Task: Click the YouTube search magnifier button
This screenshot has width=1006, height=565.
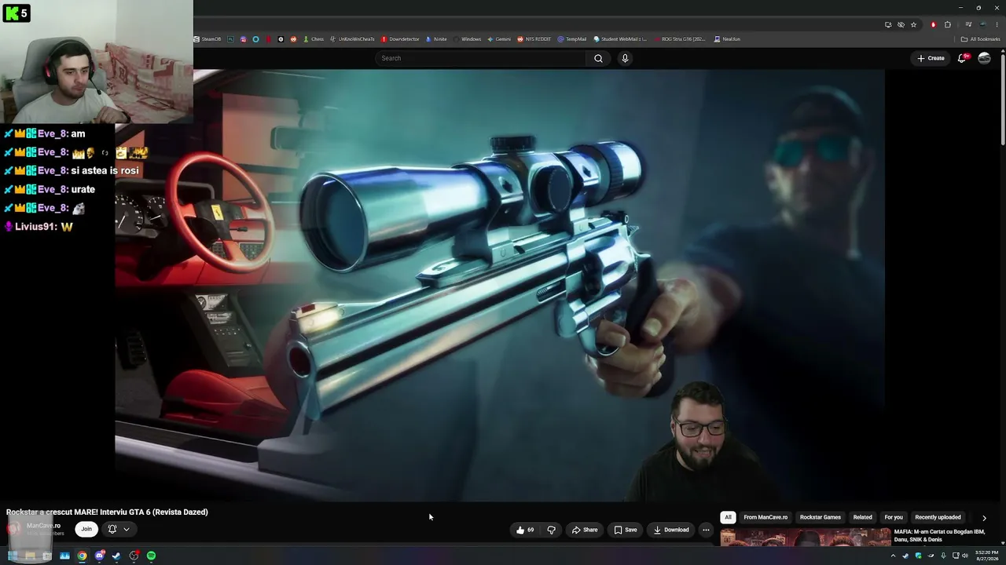Action: tap(598, 58)
